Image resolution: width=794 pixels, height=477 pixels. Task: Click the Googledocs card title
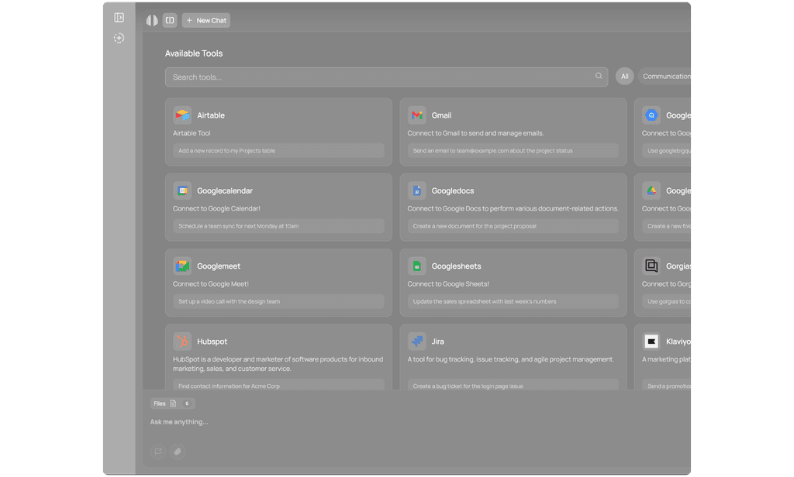[x=453, y=190]
